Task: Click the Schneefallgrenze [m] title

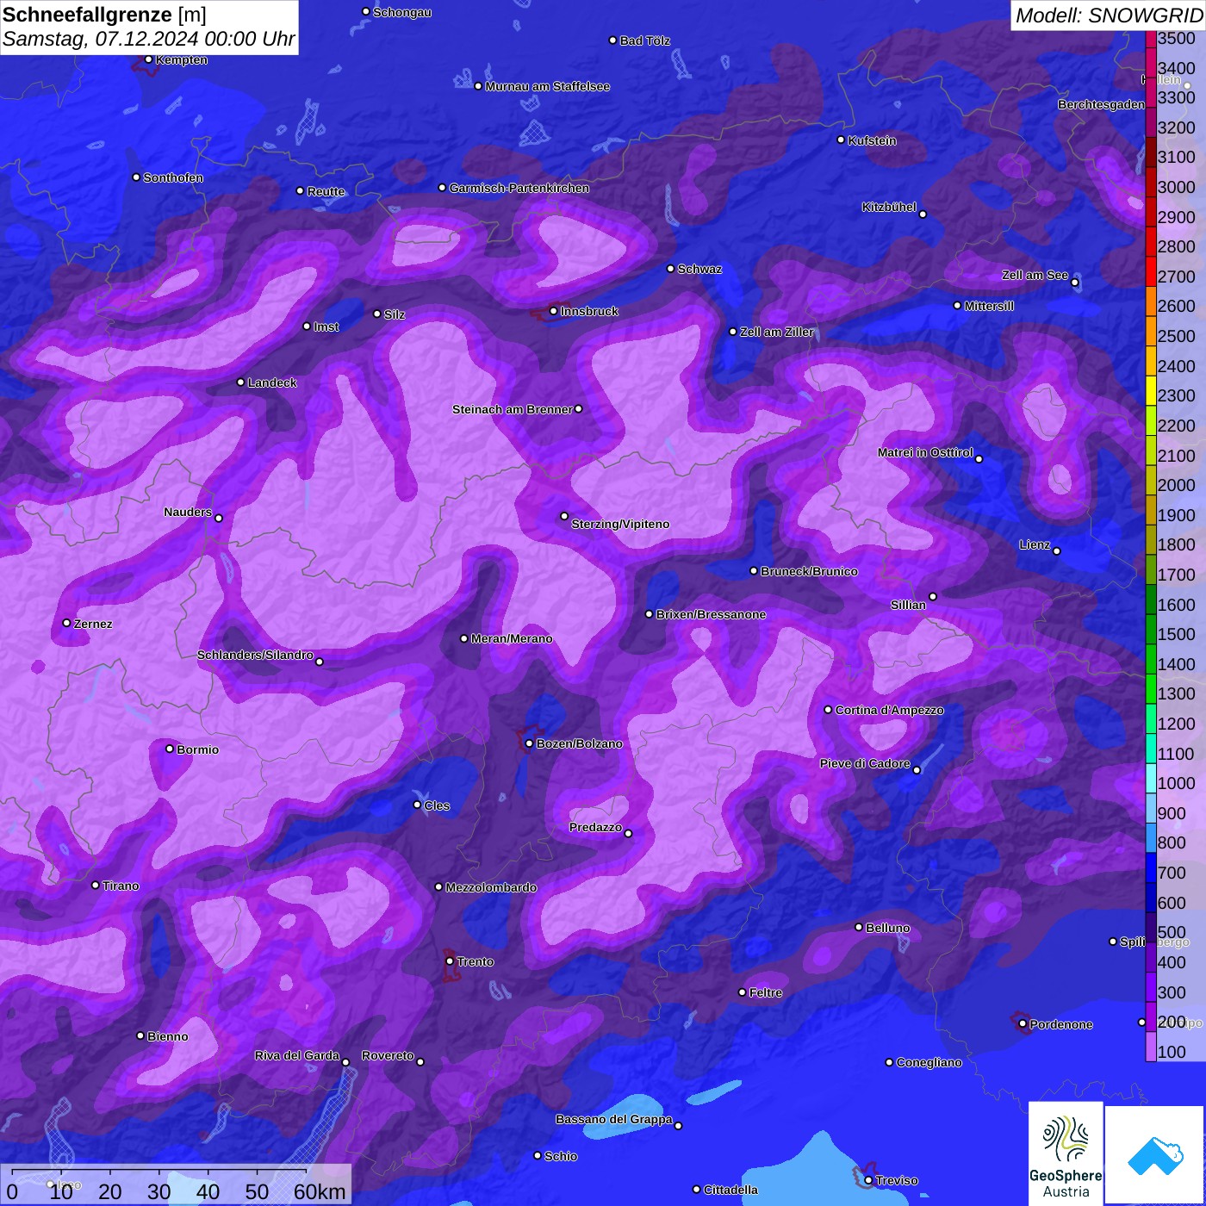Action: point(104,15)
